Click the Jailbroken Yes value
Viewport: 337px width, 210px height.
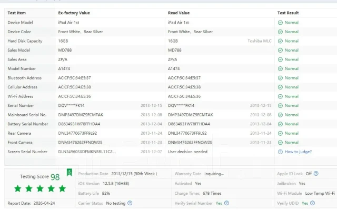point(302,184)
